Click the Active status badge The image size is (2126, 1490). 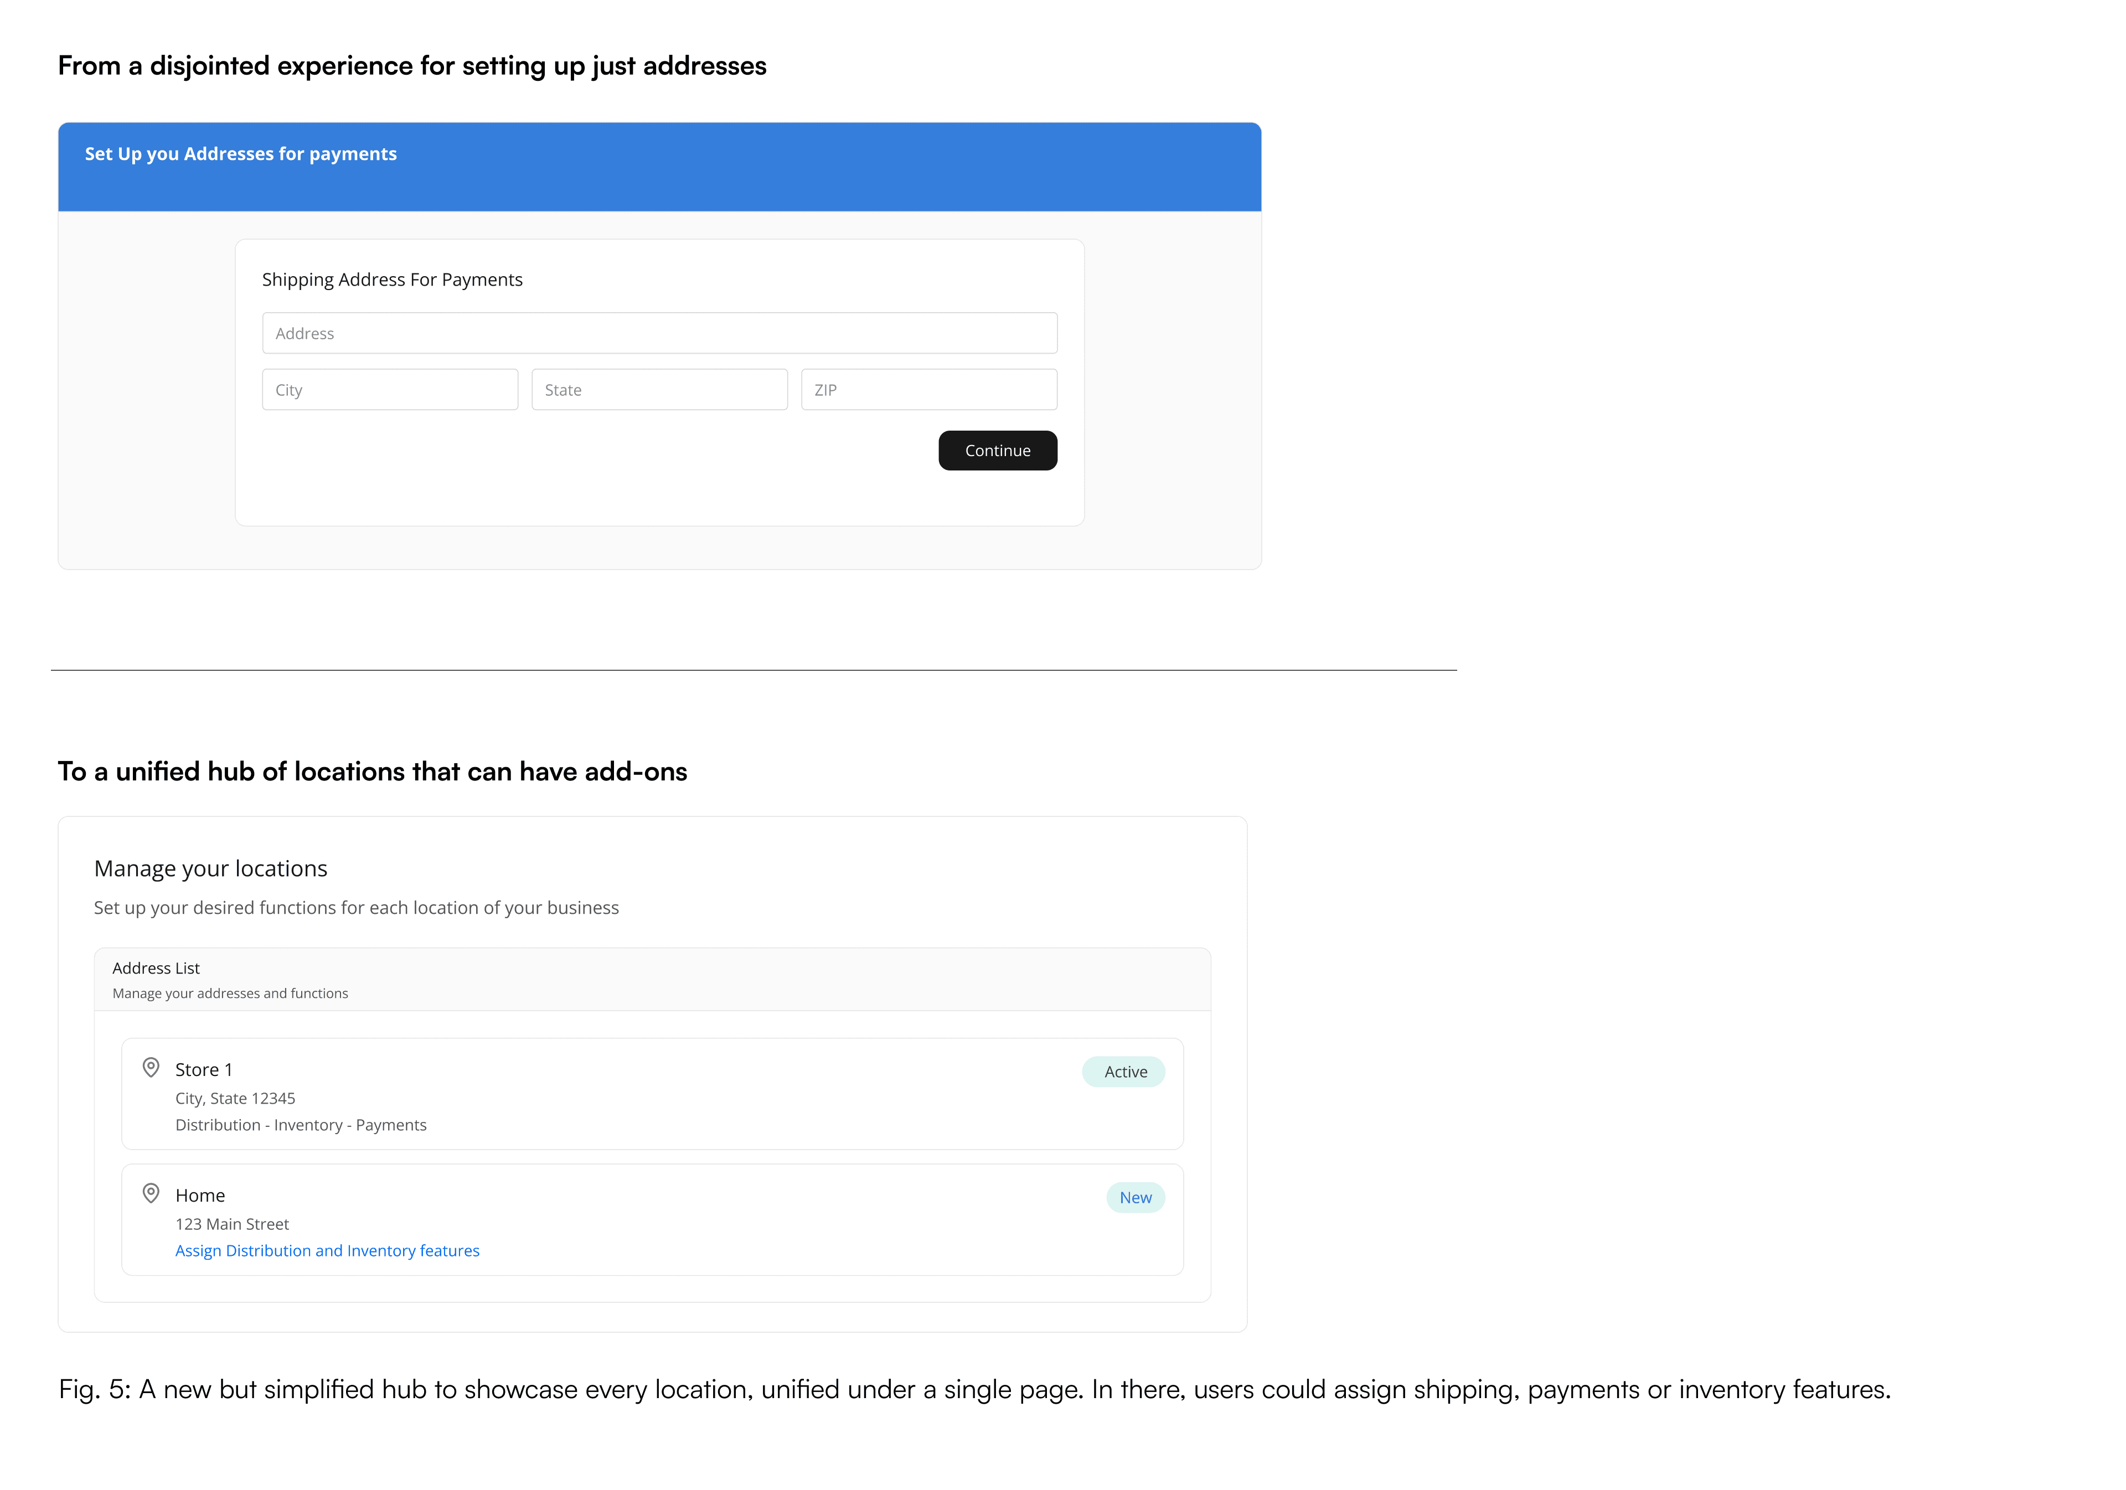(x=1124, y=1072)
